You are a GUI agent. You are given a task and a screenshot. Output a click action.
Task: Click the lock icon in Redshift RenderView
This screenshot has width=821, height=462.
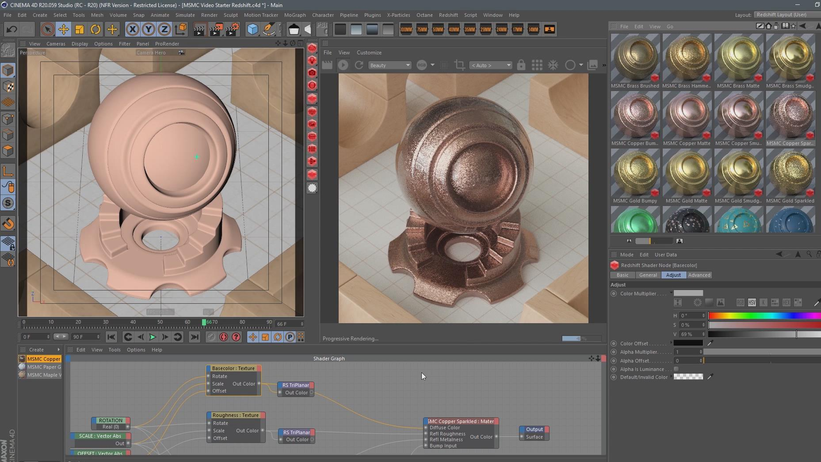point(521,65)
